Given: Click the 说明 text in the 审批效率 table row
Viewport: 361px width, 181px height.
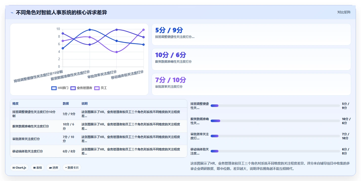Looking at the screenshot, I should (131, 139).
